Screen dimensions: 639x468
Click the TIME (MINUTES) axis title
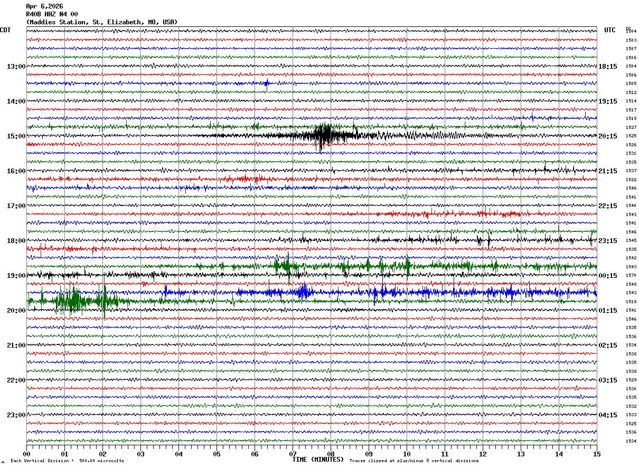pyautogui.click(x=318, y=460)
